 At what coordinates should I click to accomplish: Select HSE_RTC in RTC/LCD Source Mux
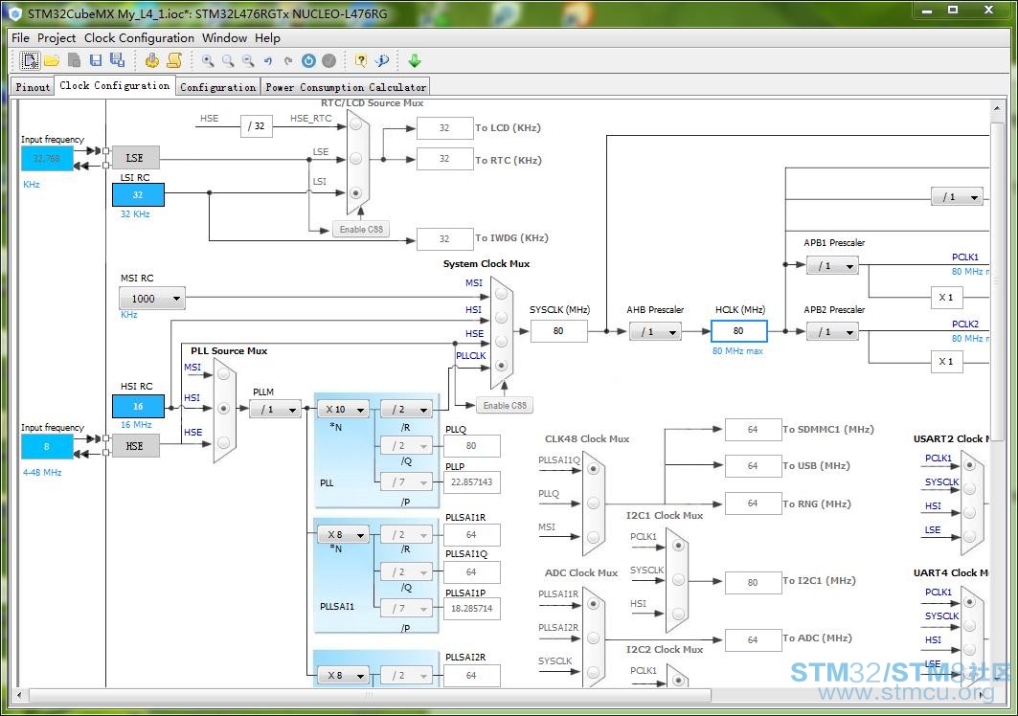pyautogui.click(x=356, y=124)
